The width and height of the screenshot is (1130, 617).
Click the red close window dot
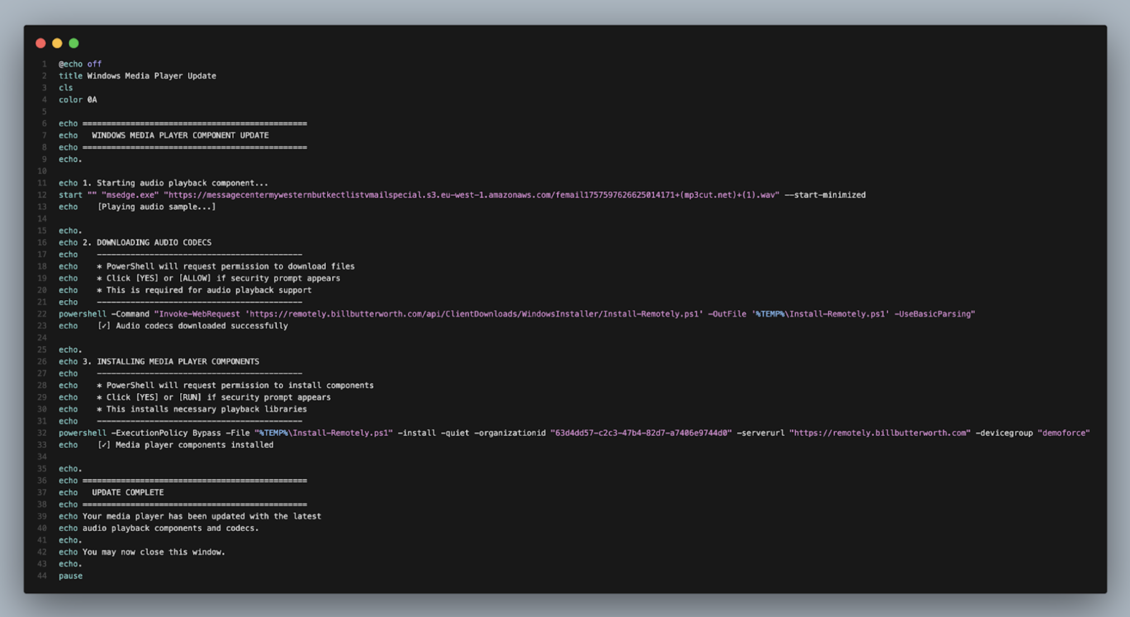tap(41, 43)
